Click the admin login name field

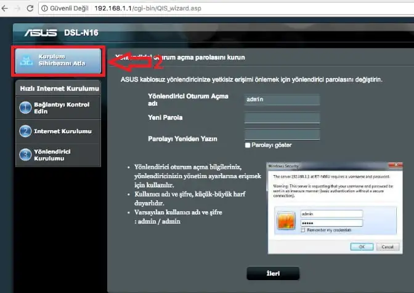coord(282,100)
